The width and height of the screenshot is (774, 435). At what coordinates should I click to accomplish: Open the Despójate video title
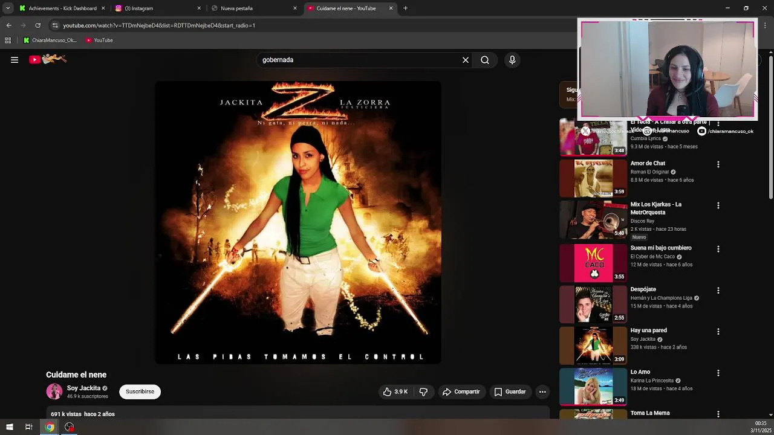click(643, 289)
